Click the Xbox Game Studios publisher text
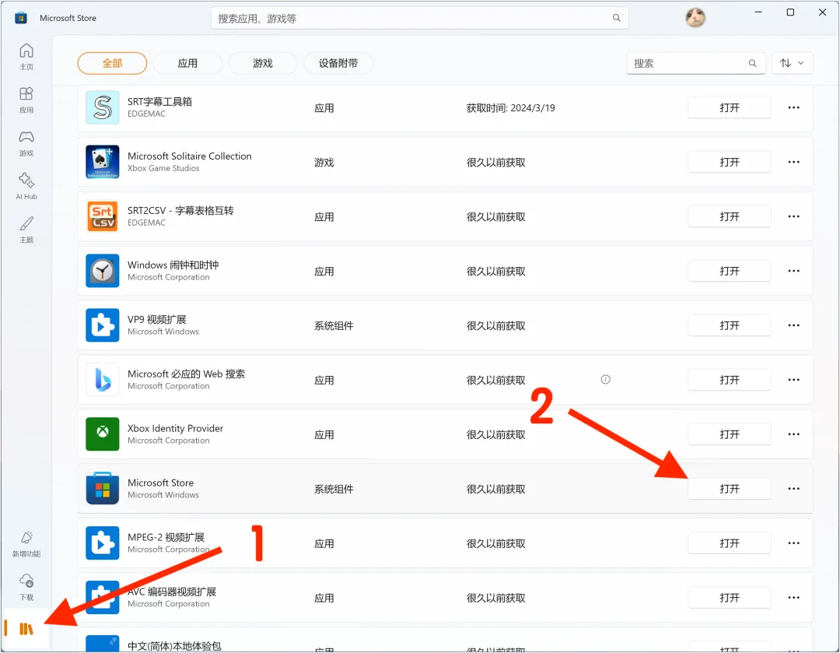 (163, 168)
